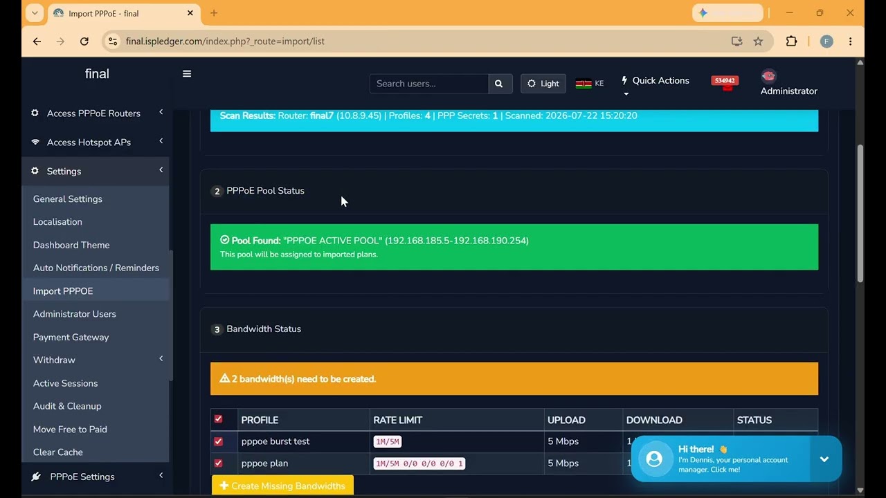This screenshot has height=498, width=886.
Task: Bookmark this page with star icon
Action: coord(758,41)
